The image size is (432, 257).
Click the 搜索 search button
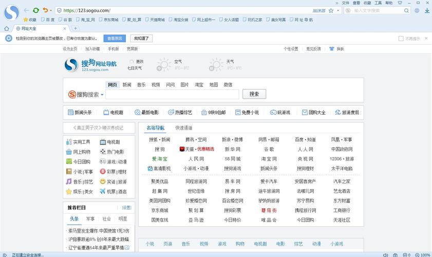click(x=254, y=94)
